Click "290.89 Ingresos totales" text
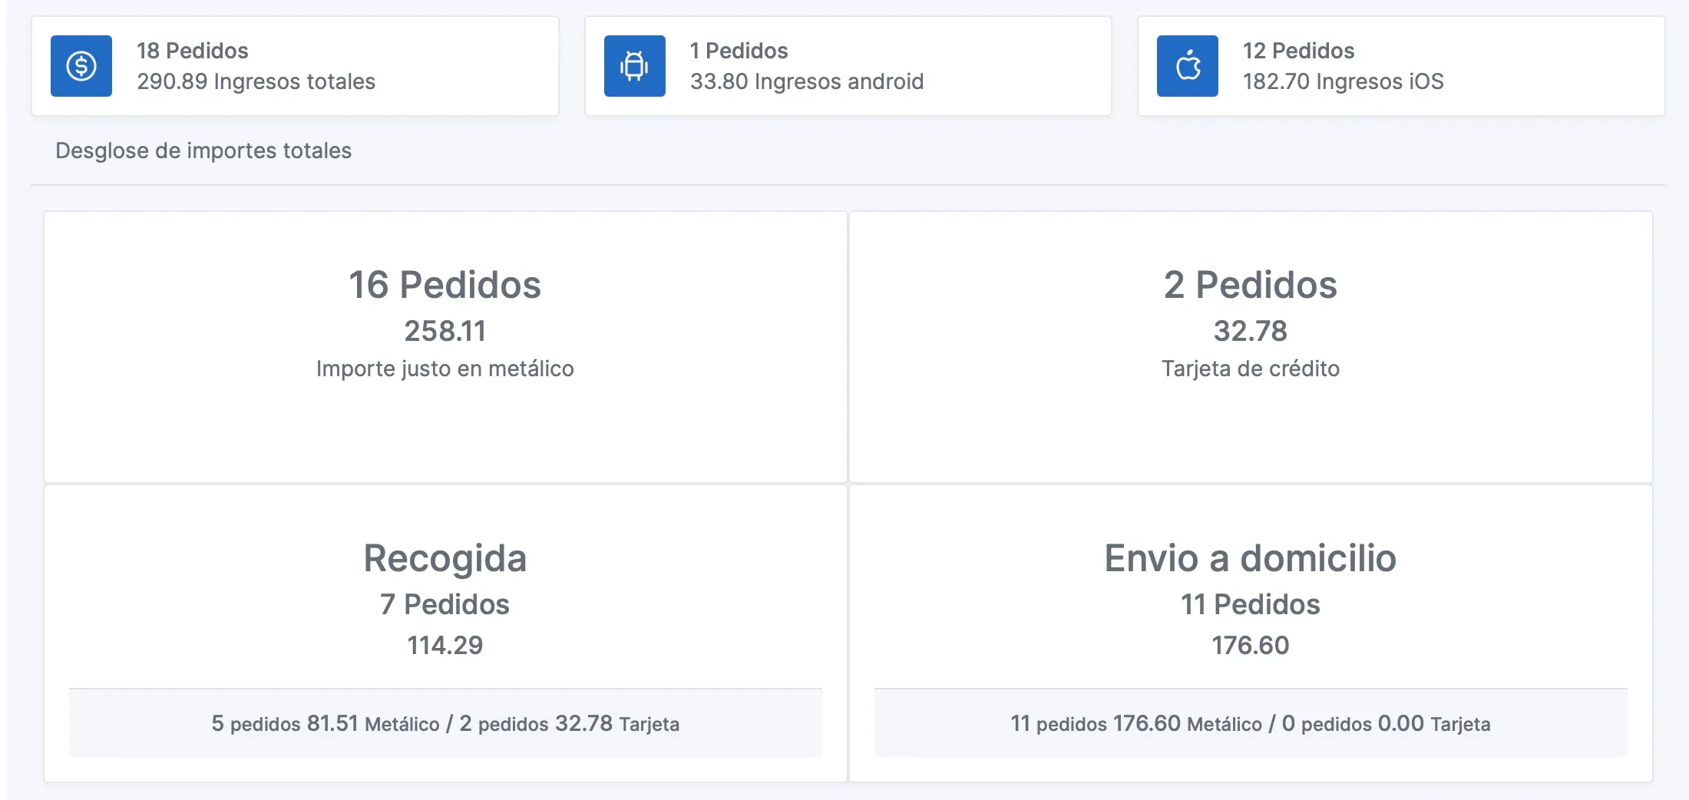This screenshot has width=1689, height=800. [x=256, y=81]
